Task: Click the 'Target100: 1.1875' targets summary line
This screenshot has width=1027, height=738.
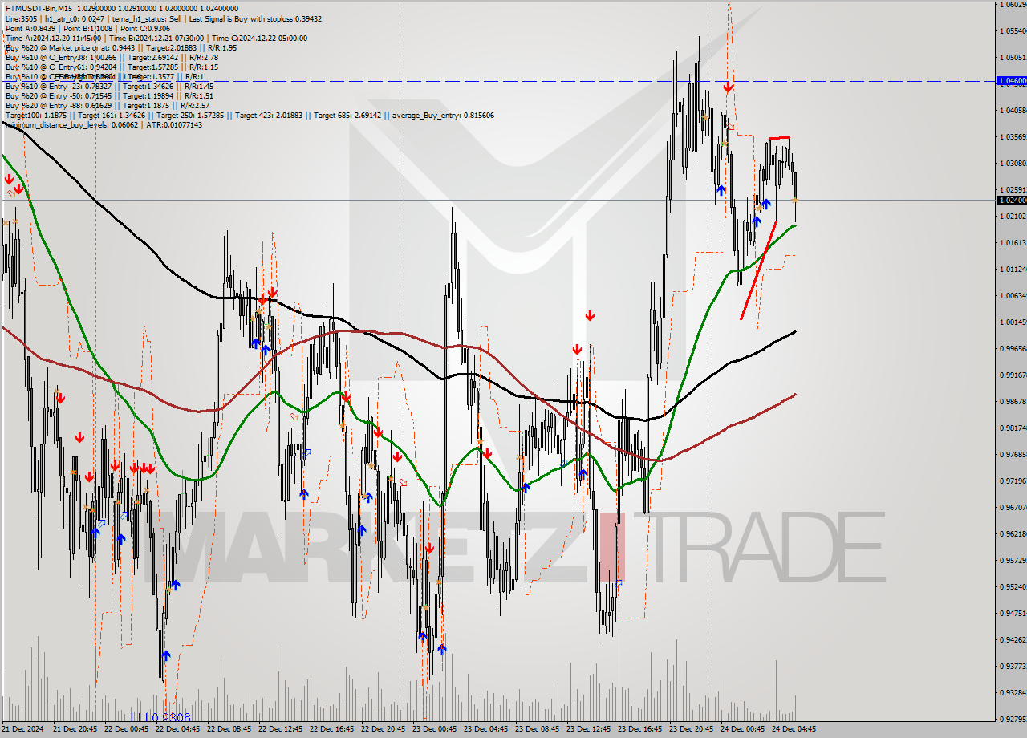Action: coord(250,115)
